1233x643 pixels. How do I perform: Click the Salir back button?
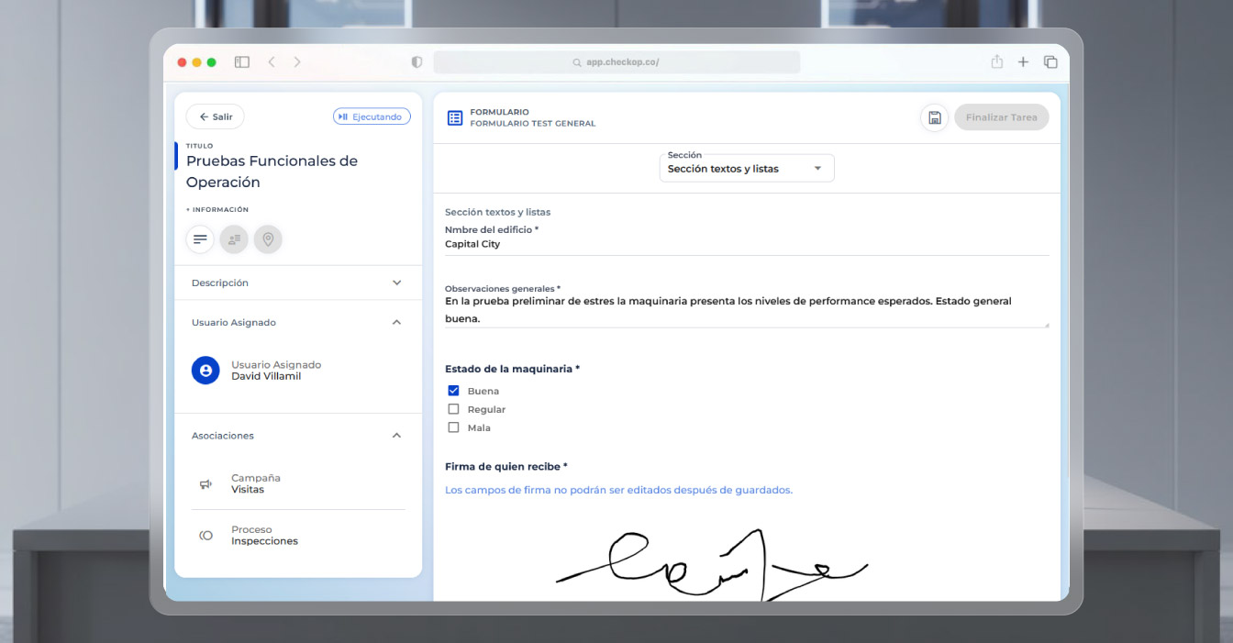tap(216, 116)
